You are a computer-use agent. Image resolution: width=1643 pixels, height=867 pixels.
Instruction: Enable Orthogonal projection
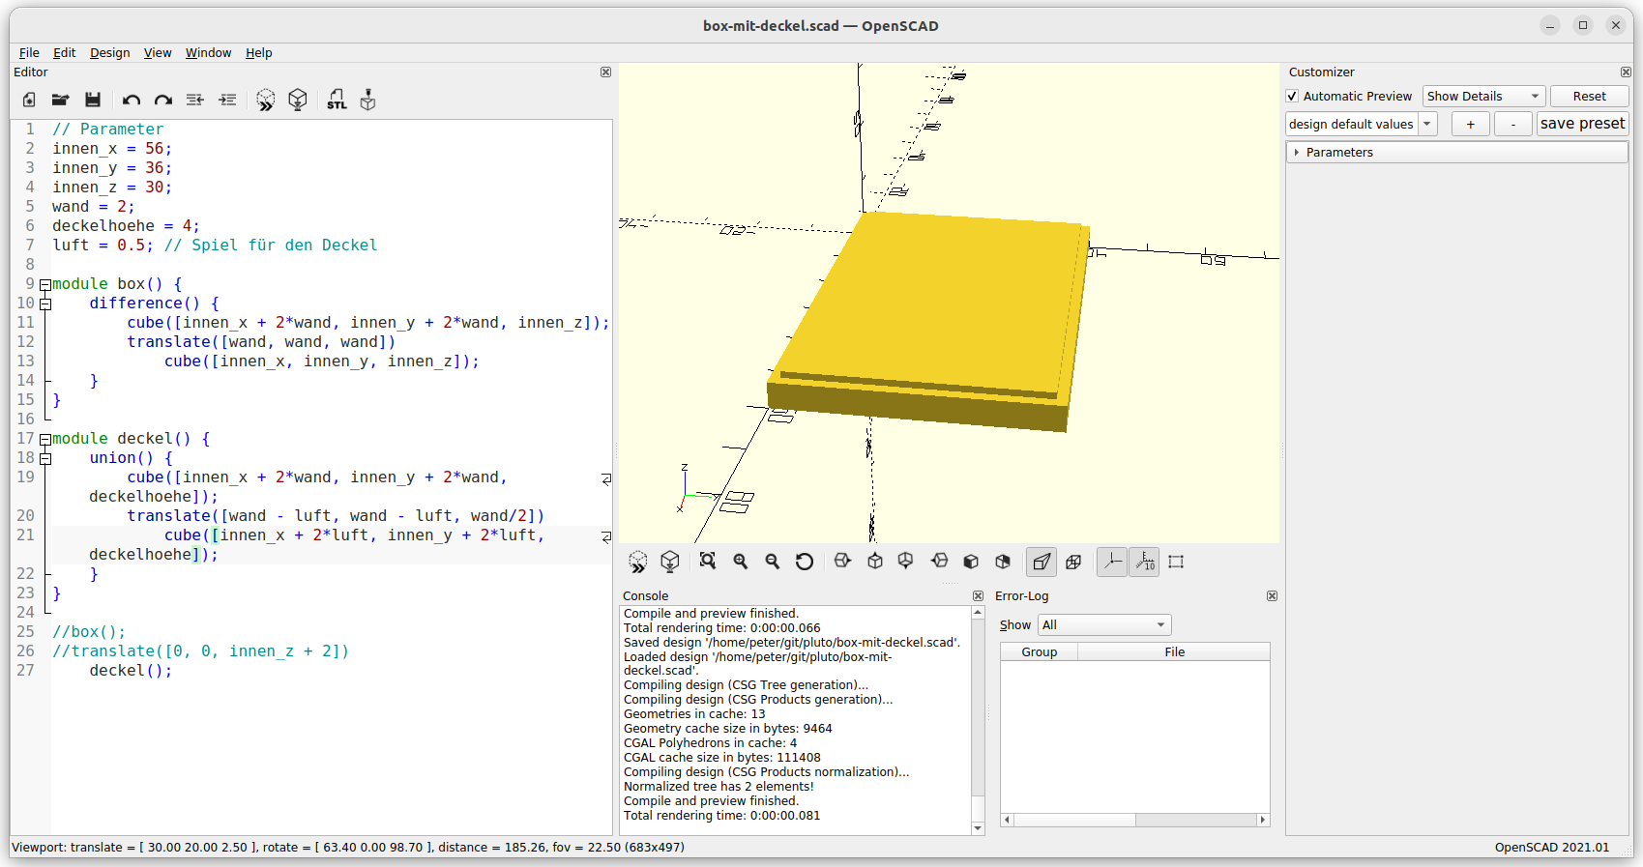(1073, 562)
